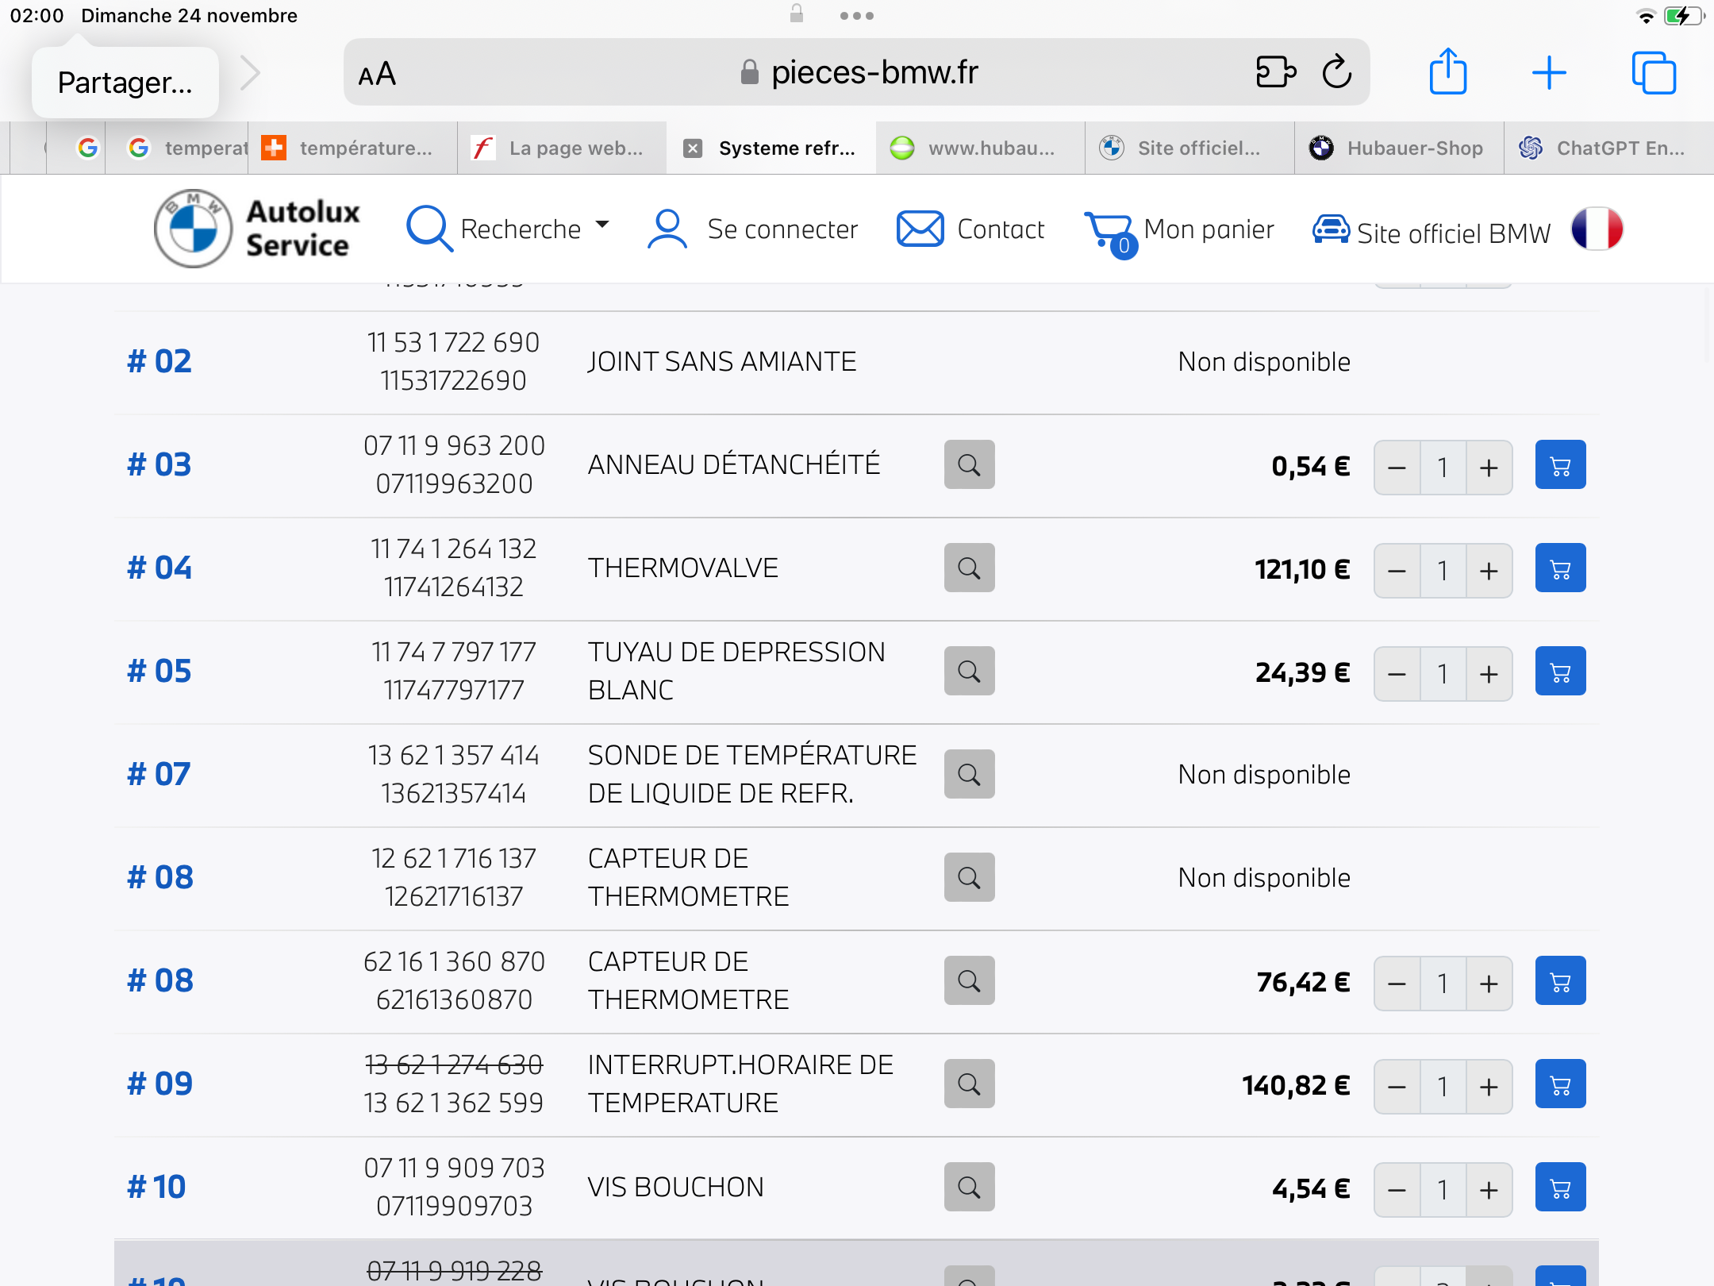Decrease quantity for INTERRUPT.HORAIRE DE TEMPERATURE

tap(1397, 1087)
